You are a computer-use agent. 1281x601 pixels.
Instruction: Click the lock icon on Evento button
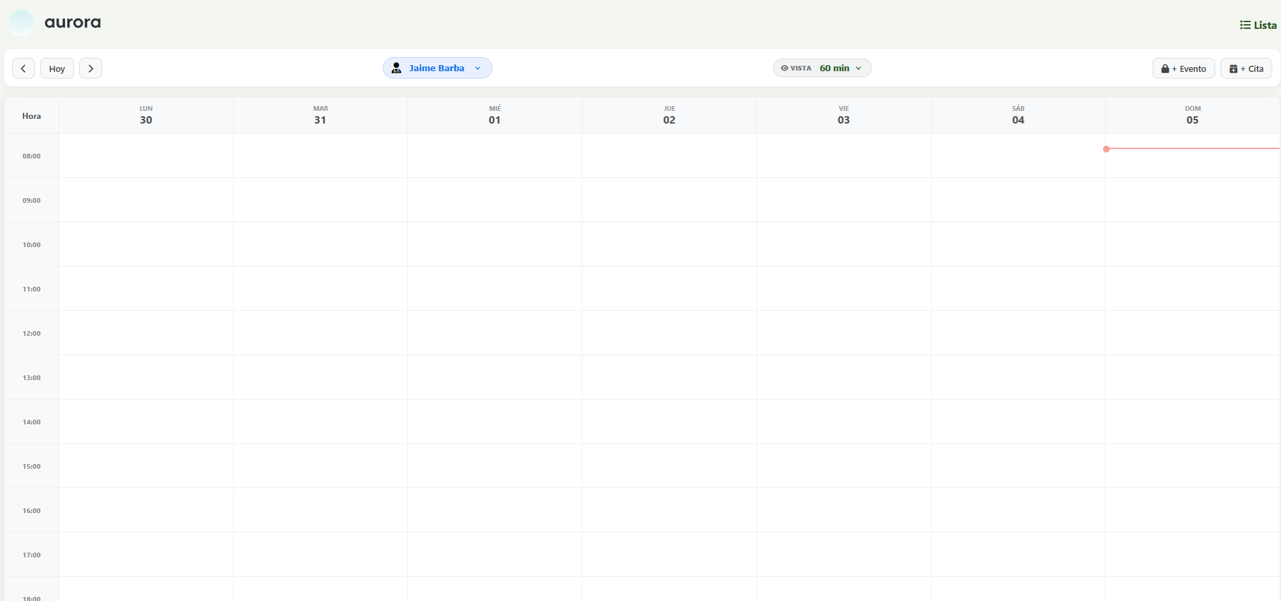[1165, 68]
